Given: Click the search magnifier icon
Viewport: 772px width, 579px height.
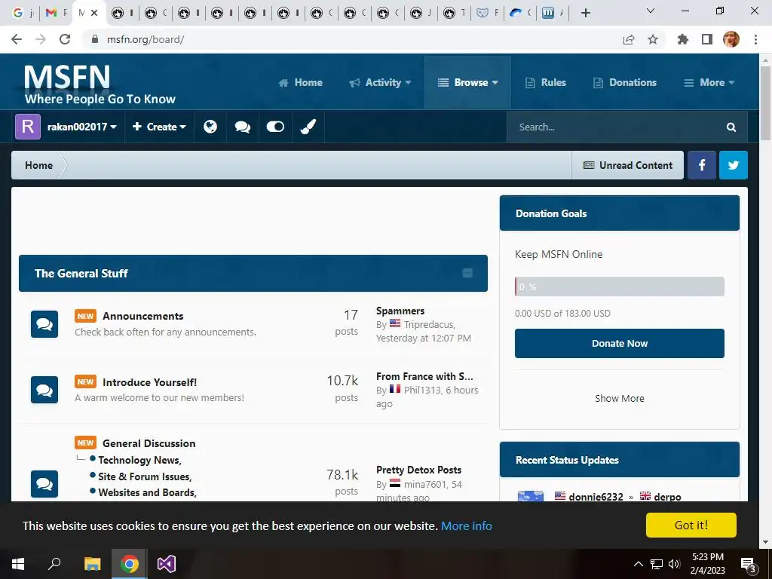Looking at the screenshot, I should coord(731,127).
